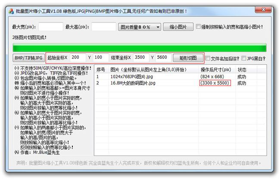Click the 作者: Mr.Blue蓝先生 line
The width and height of the screenshot is (280, 181).
(37, 152)
